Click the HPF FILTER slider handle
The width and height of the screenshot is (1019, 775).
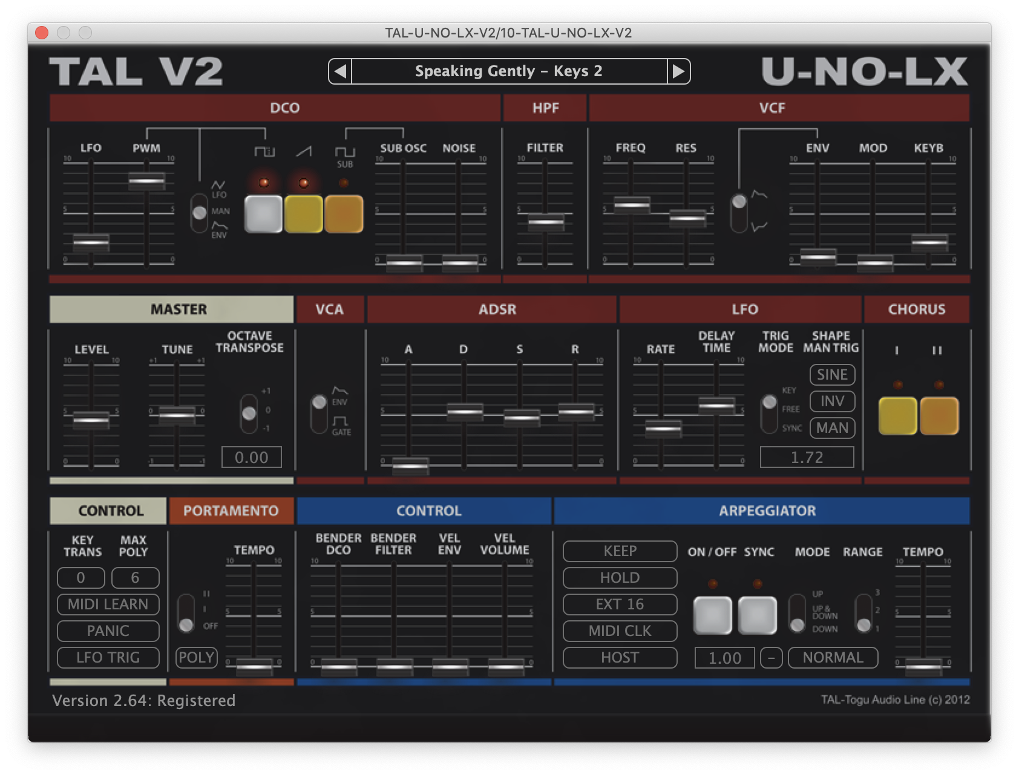(x=546, y=222)
